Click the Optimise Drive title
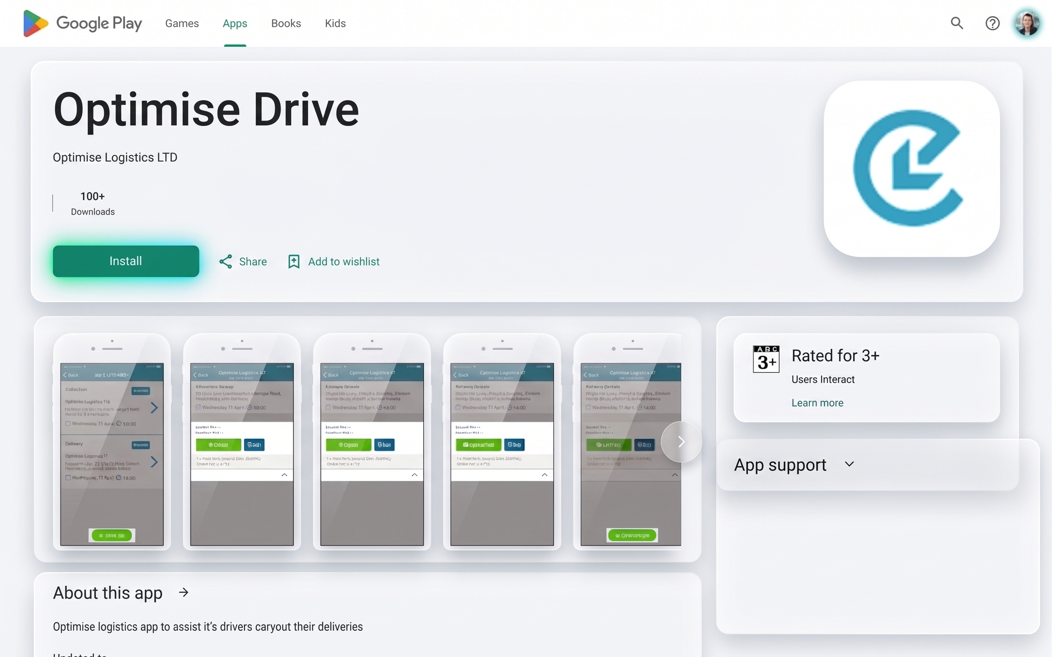This screenshot has height=657, width=1052. 206,110
